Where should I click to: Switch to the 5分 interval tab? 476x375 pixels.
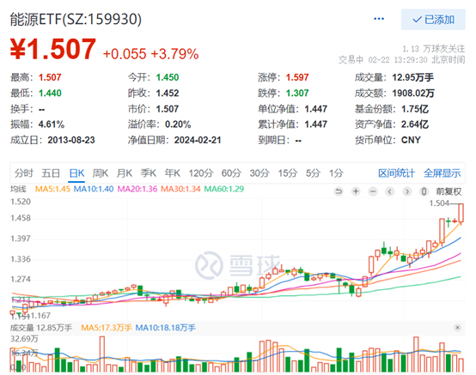coord(314,173)
